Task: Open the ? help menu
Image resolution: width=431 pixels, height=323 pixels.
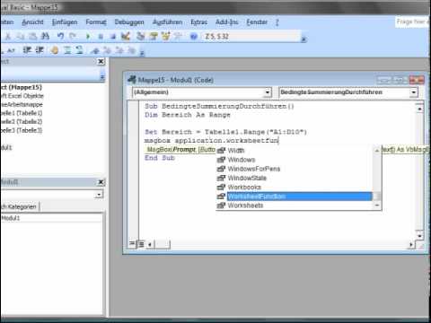Action: click(x=277, y=22)
